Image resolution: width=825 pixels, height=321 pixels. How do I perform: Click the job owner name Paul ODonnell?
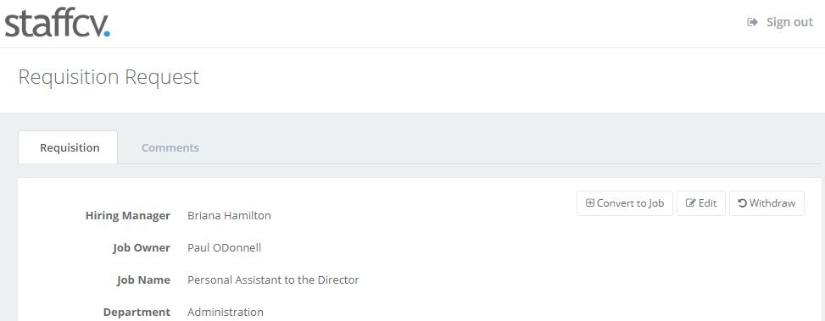[224, 247]
